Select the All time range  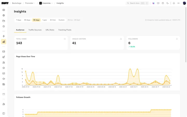(53, 20)
